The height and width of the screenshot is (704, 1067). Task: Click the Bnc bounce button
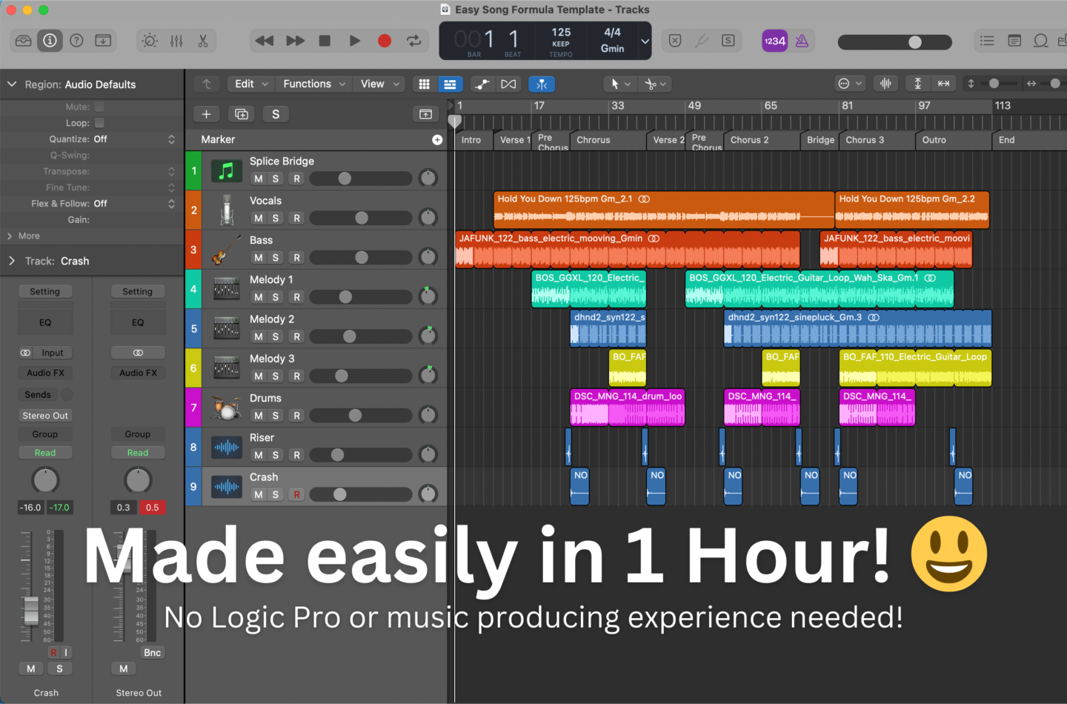pyautogui.click(x=153, y=653)
